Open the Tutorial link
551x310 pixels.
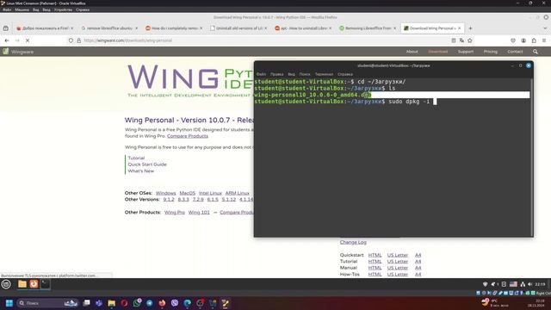(136, 158)
